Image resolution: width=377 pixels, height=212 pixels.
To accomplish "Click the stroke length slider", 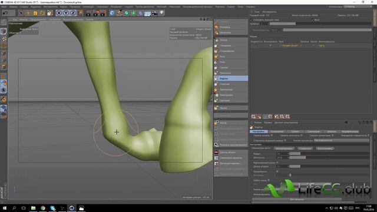I will click(x=329, y=166).
